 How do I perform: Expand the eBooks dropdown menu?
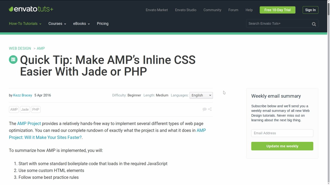point(81,24)
